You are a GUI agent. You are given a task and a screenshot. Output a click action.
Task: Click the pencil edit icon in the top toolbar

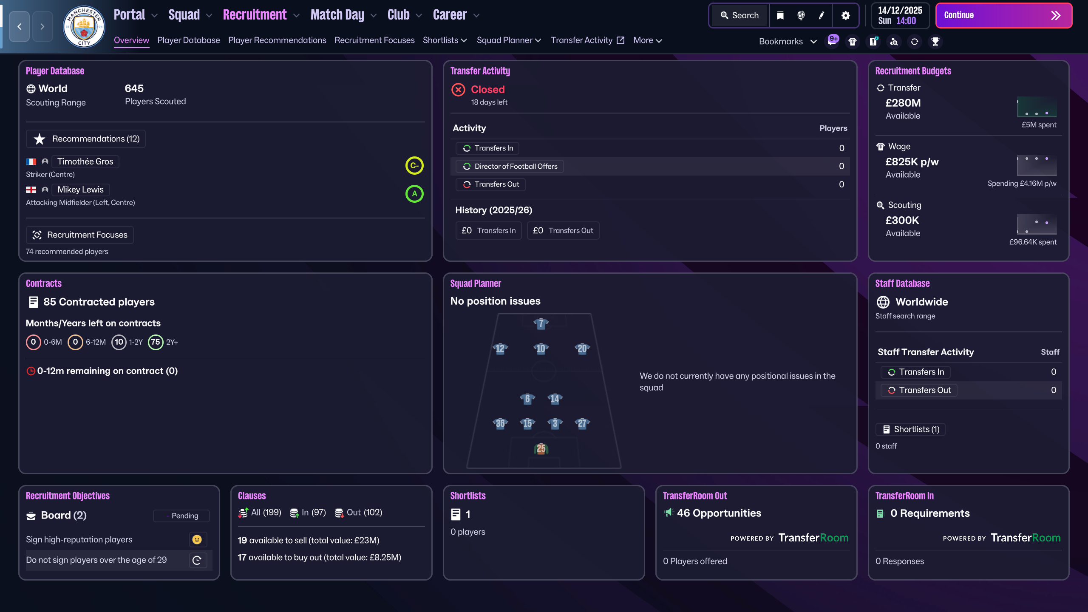click(x=822, y=15)
